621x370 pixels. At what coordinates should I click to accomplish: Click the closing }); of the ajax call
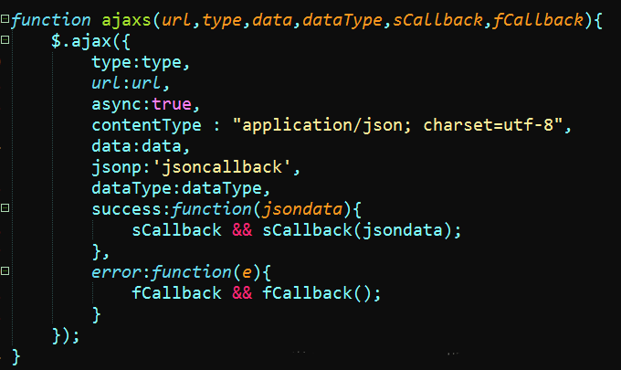(x=67, y=335)
